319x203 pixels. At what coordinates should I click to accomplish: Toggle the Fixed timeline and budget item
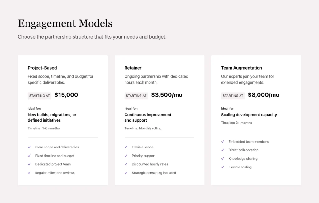pyautogui.click(x=55, y=156)
